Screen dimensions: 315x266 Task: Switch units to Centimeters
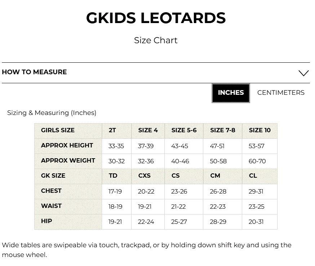pos(281,93)
